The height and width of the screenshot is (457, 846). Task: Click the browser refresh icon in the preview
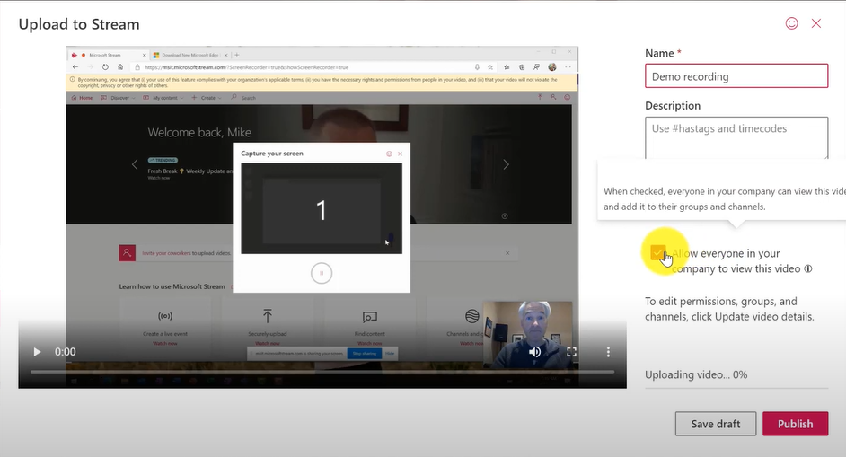(x=105, y=67)
